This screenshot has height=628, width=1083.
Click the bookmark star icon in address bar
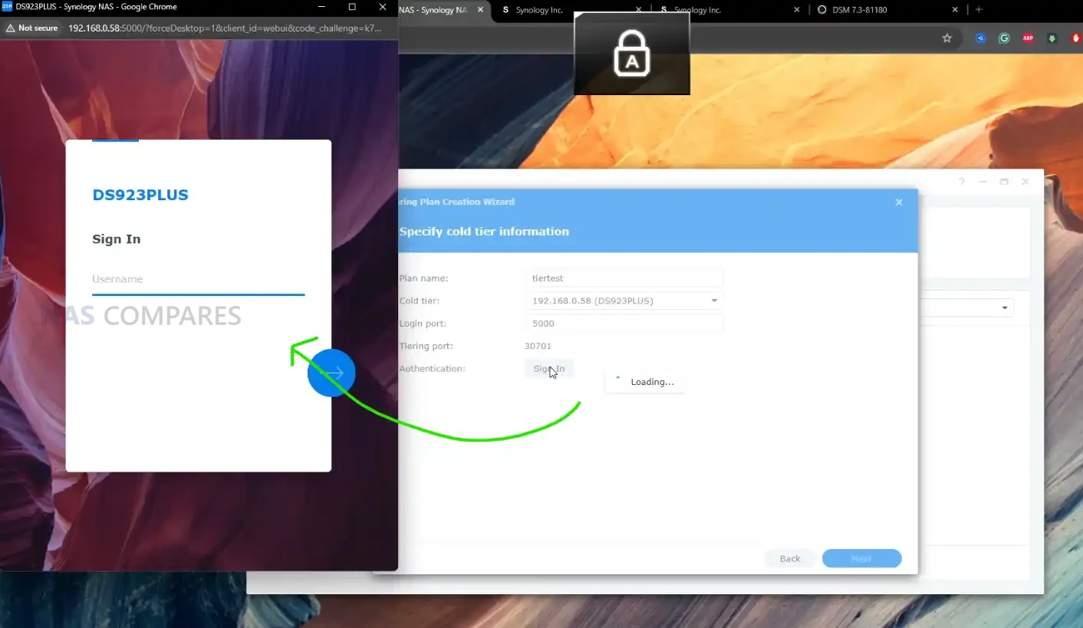tap(946, 38)
